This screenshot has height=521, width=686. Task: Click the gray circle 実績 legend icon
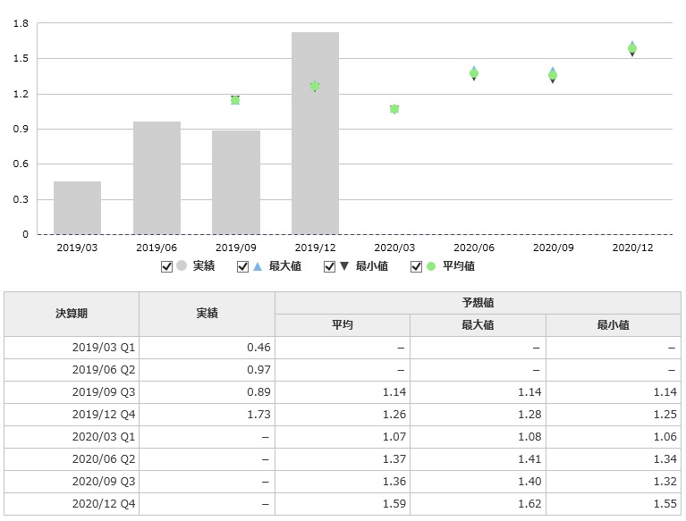[x=182, y=265]
